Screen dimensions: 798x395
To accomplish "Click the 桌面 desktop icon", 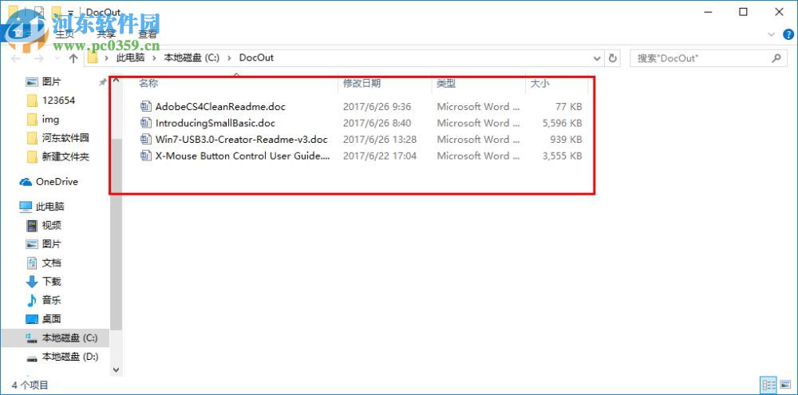I will [x=32, y=319].
